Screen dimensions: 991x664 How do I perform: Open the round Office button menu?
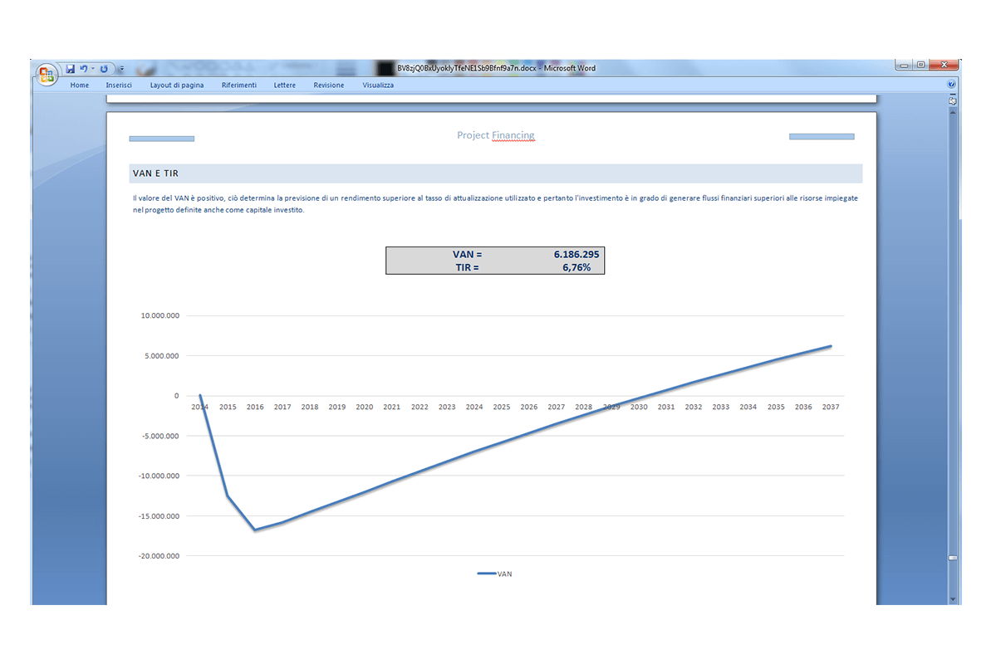click(47, 75)
